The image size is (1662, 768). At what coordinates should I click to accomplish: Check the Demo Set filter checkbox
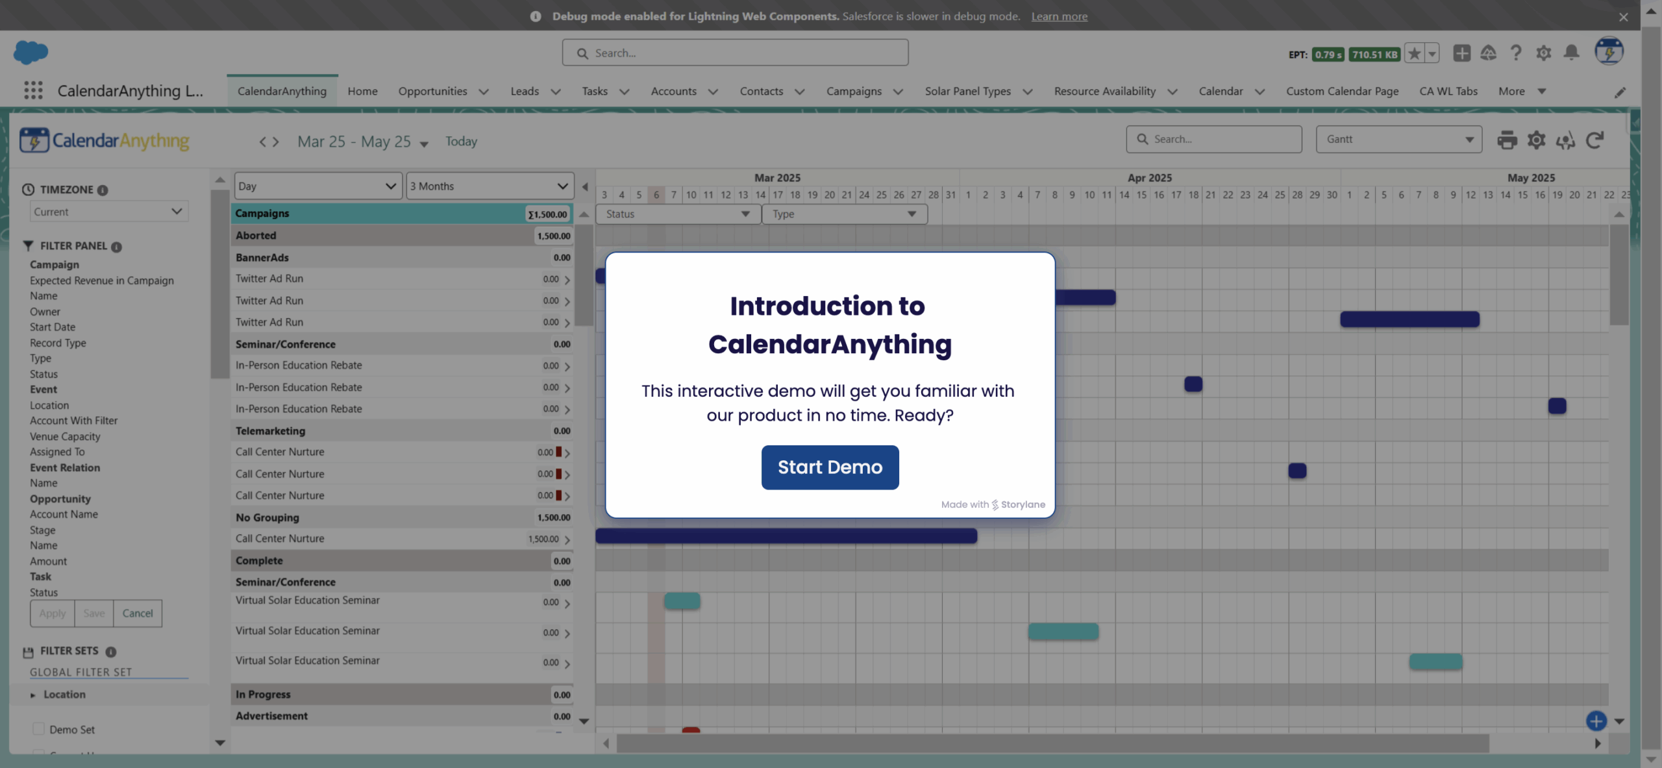[x=38, y=728]
